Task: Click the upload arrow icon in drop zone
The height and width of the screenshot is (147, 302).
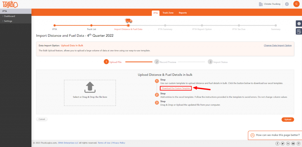Action: coord(90,88)
